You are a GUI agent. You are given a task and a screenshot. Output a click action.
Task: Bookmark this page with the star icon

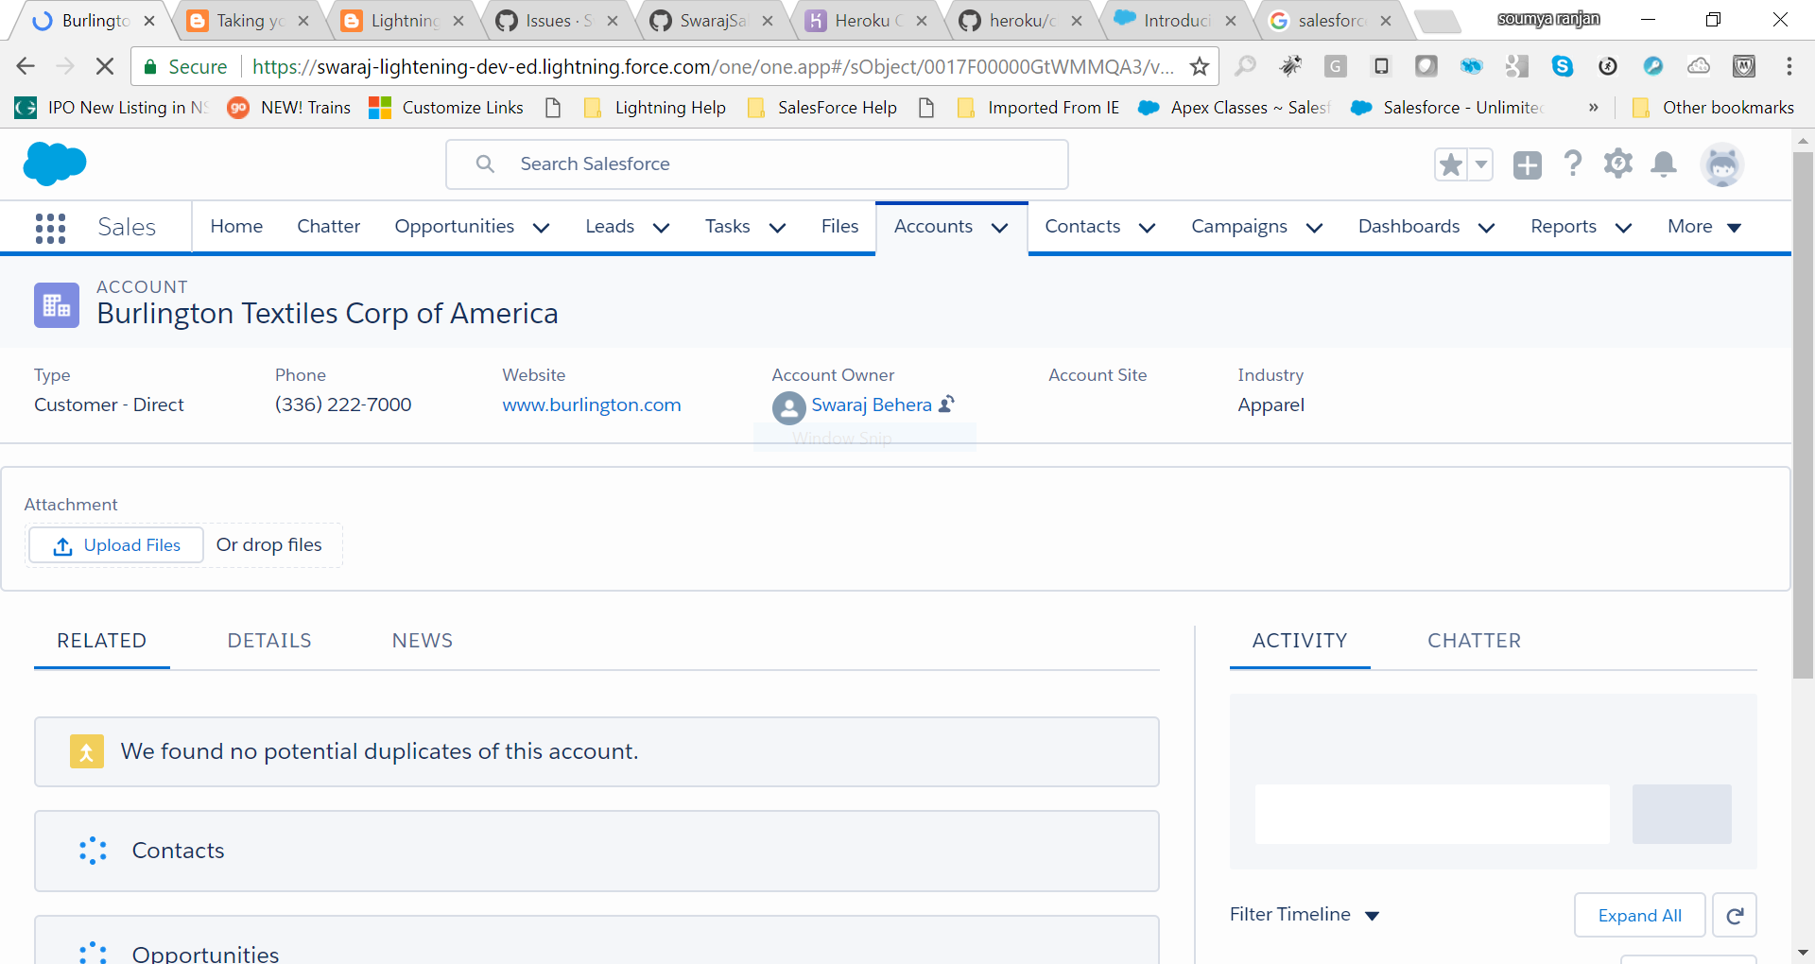pyautogui.click(x=1200, y=66)
